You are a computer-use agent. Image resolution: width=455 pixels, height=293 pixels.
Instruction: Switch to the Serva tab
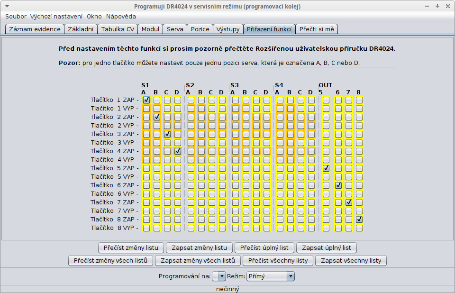175,29
